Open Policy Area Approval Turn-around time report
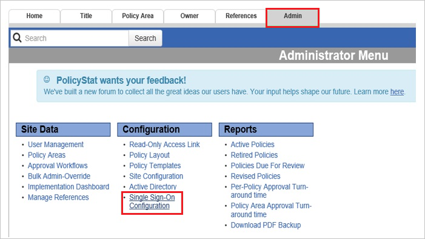The height and width of the screenshot is (239, 425). tap(271, 210)
